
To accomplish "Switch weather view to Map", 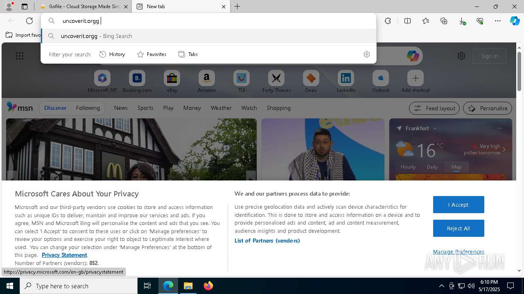I will (x=456, y=167).
